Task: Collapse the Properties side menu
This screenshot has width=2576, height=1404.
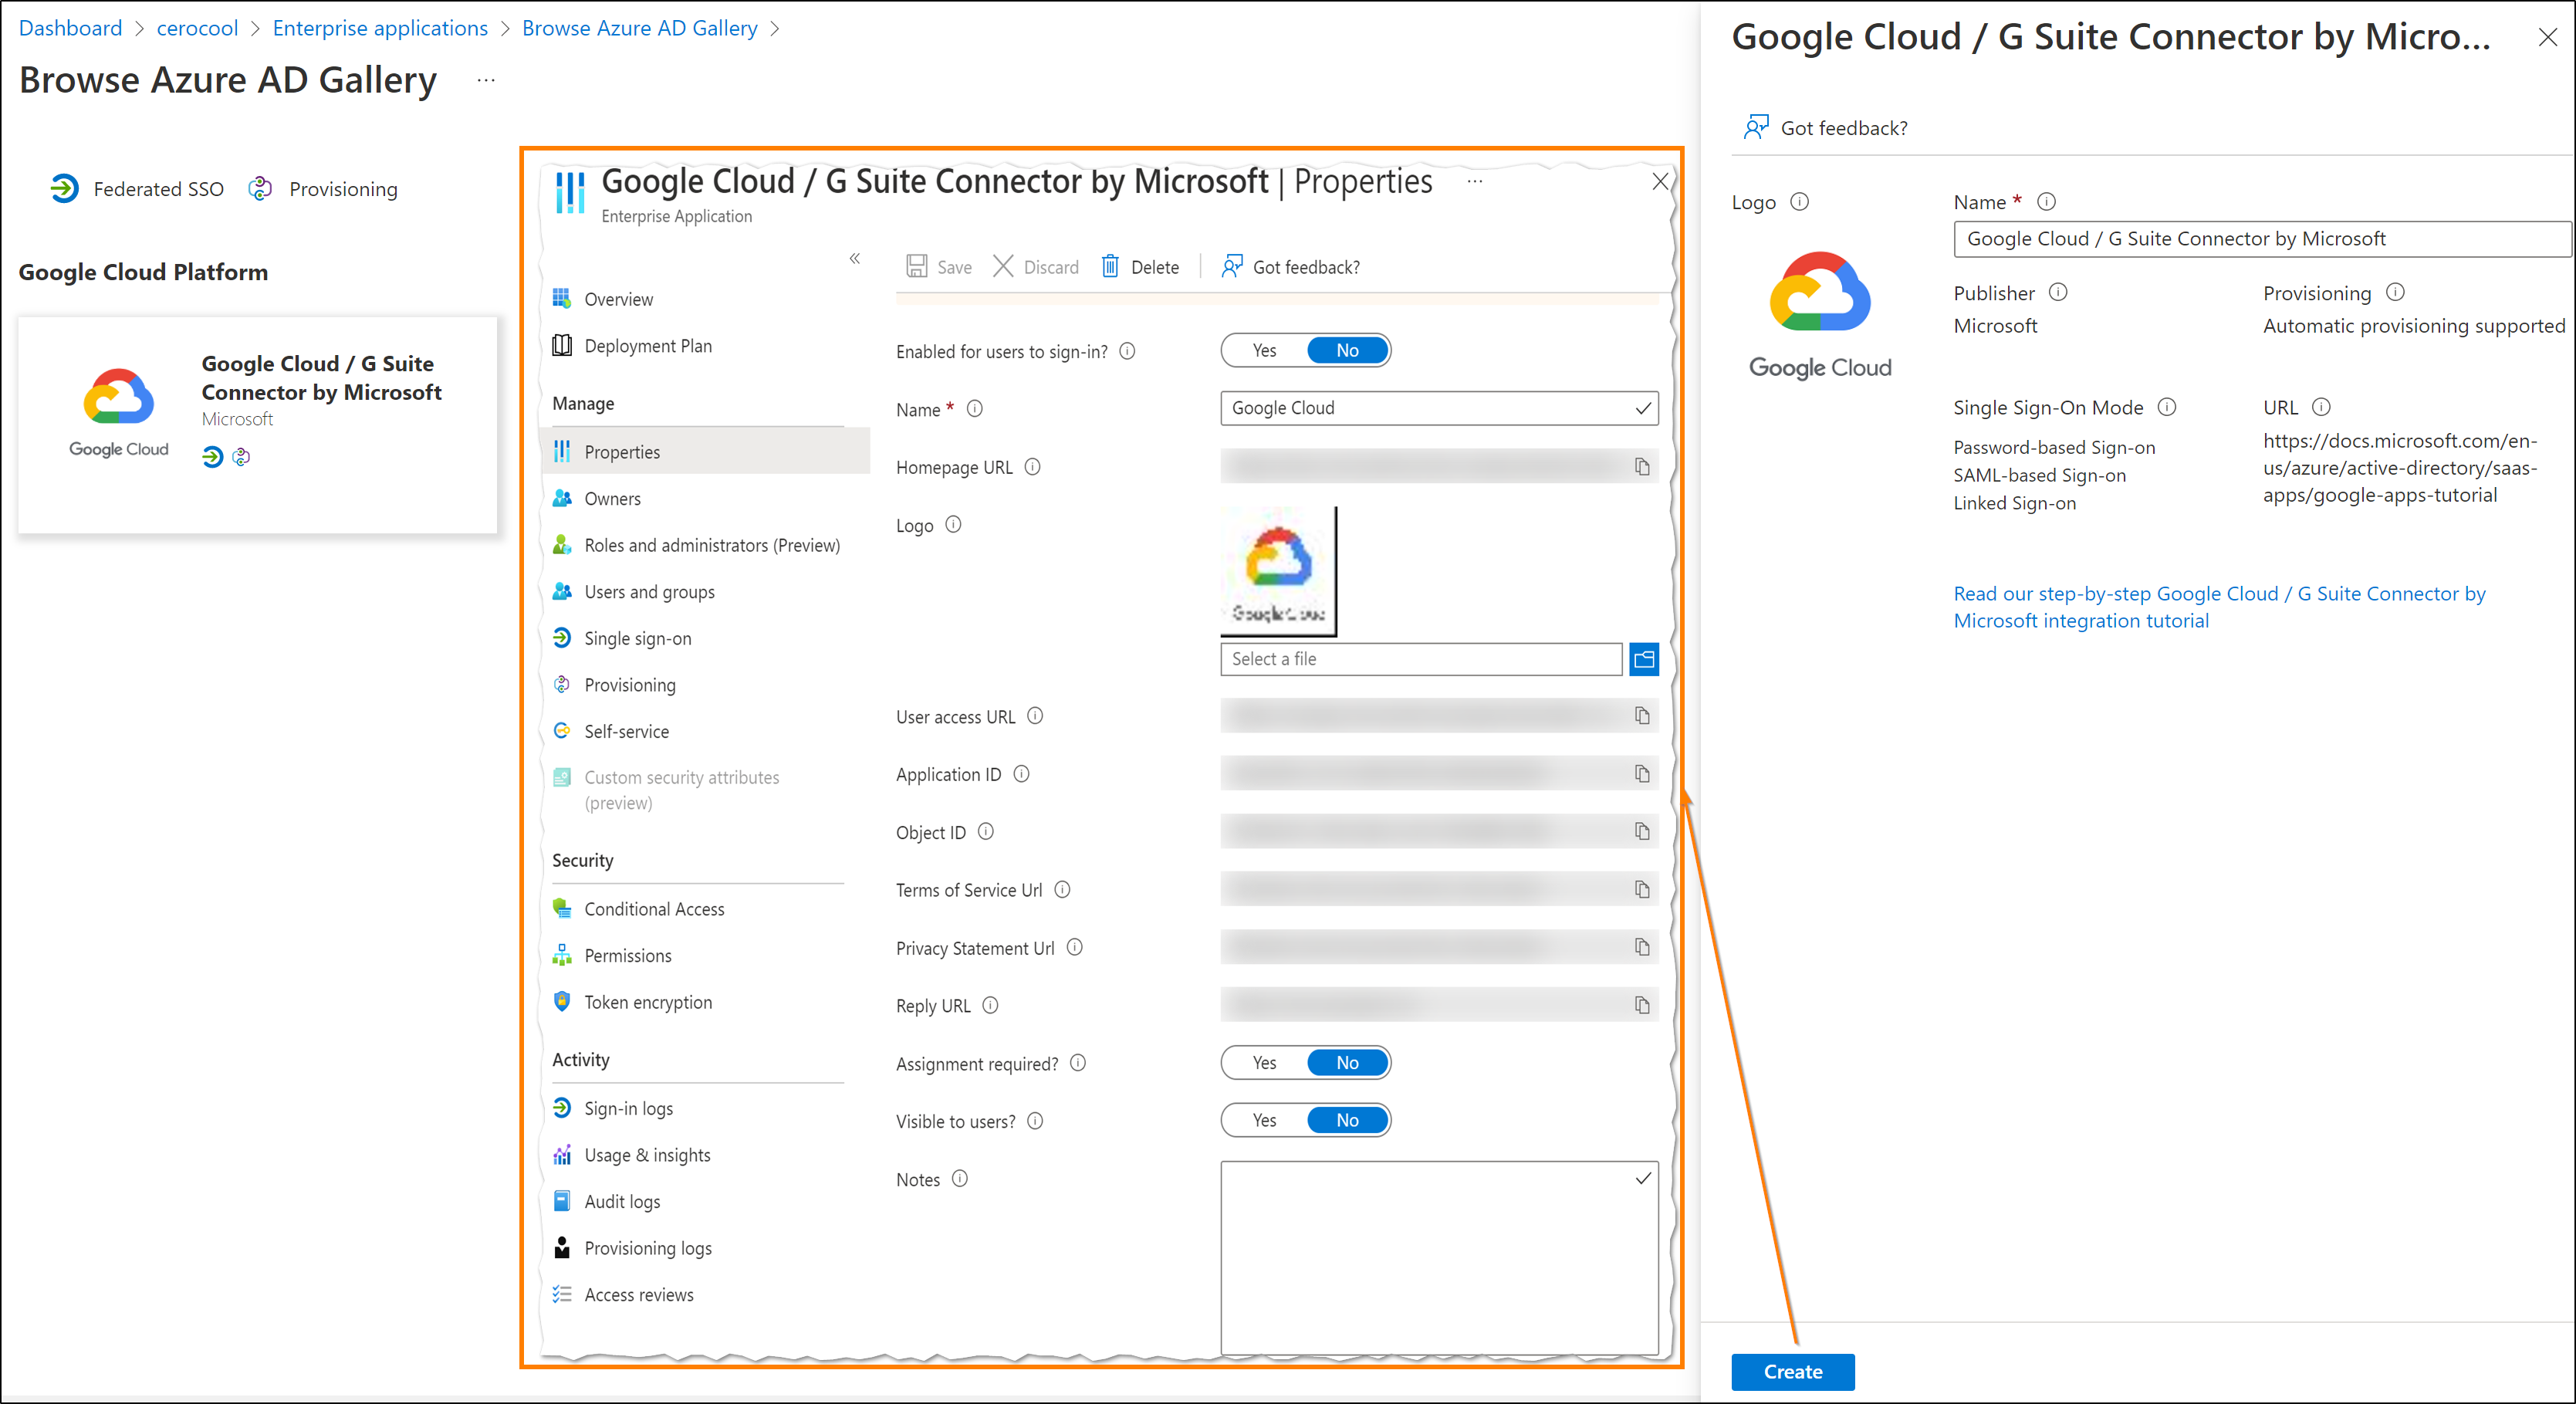Action: tap(855, 258)
